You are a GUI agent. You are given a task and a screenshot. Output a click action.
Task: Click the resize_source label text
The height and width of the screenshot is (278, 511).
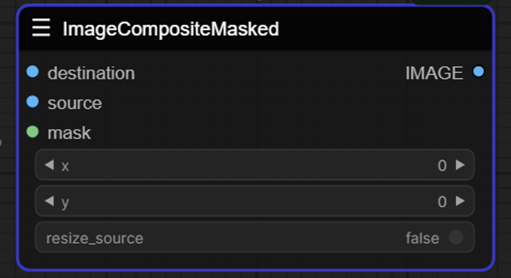coord(94,238)
